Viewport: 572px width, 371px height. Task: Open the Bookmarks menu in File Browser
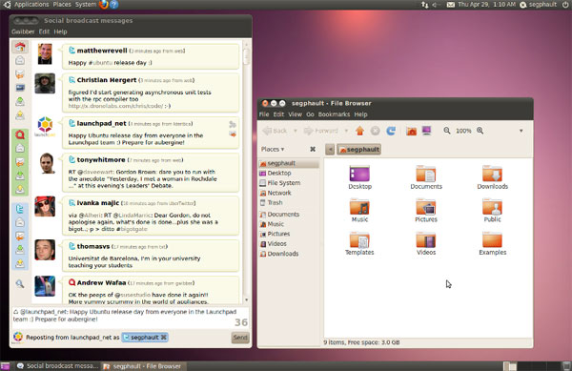coord(334,114)
